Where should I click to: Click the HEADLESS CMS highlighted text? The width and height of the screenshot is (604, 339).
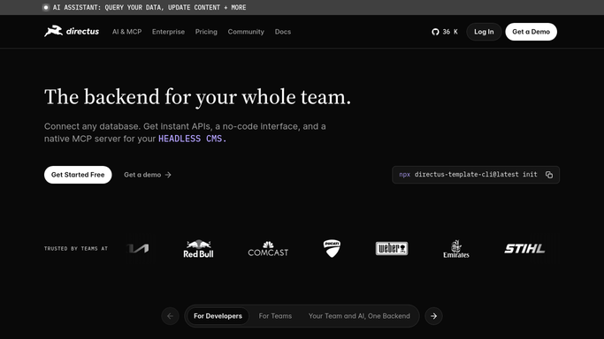pyautogui.click(x=193, y=139)
